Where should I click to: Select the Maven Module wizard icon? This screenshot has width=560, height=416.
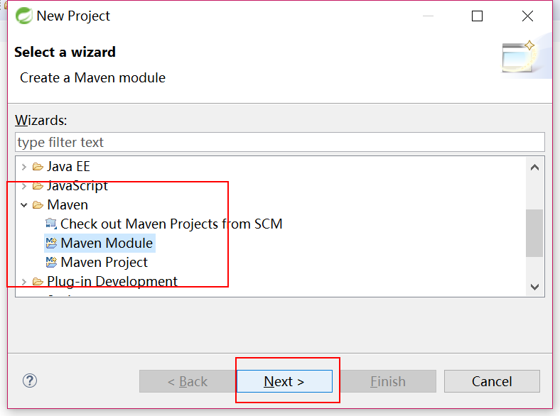51,243
